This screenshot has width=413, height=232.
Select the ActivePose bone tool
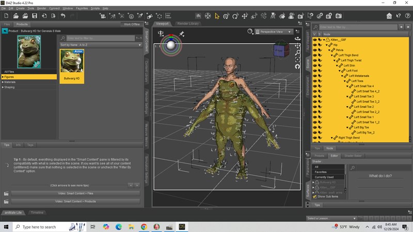pyautogui.click(x=264, y=16)
